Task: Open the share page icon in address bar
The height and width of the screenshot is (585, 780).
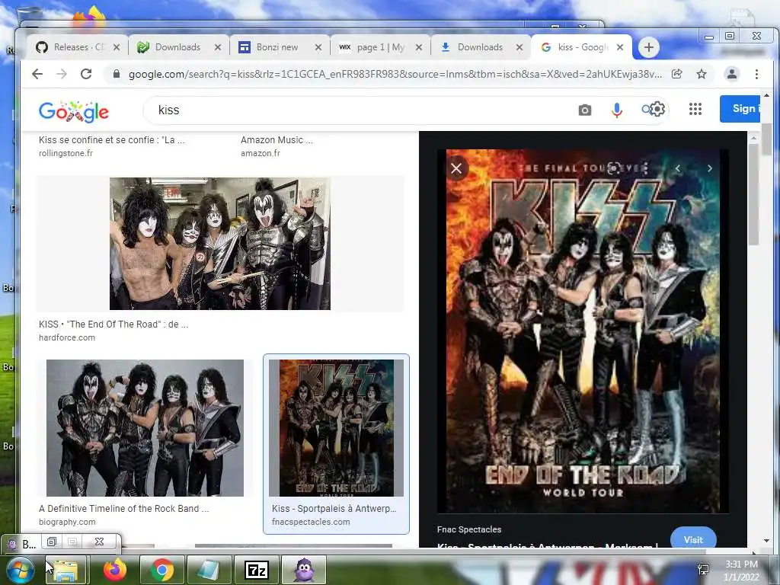Action: point(676,74)
